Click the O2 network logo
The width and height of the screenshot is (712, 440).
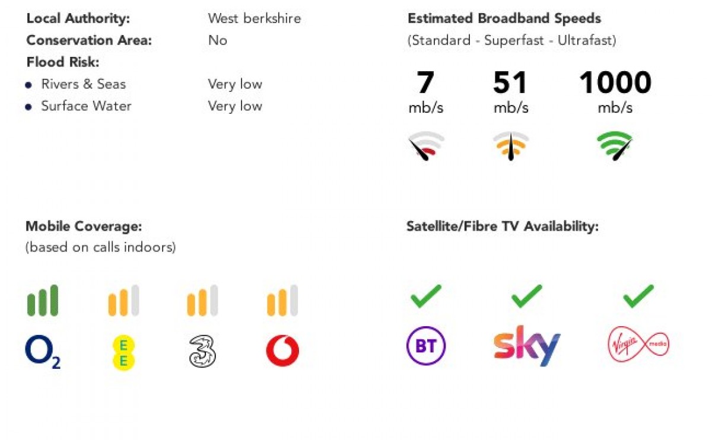tap(43, 352)
